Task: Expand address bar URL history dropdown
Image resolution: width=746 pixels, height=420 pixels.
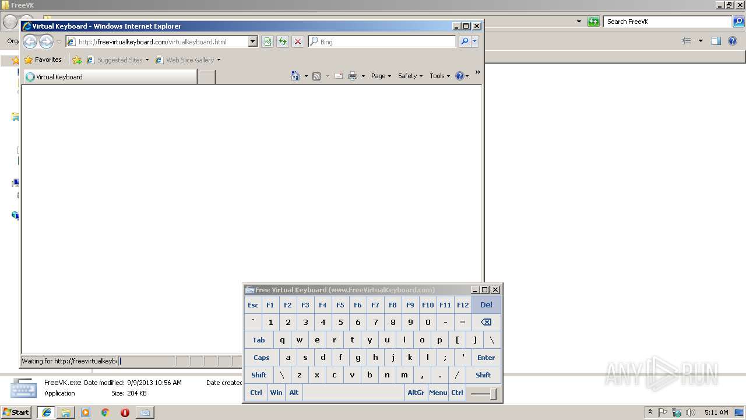Action: pyautogui.click(x=253, y=41)
